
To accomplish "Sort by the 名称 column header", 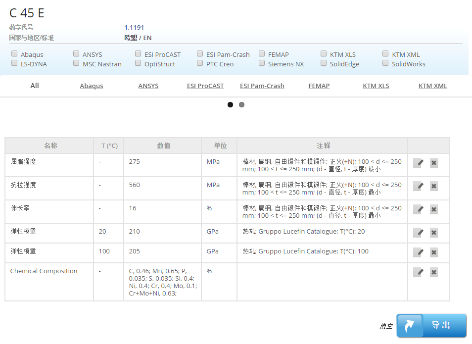I will [x=50, y=146].
